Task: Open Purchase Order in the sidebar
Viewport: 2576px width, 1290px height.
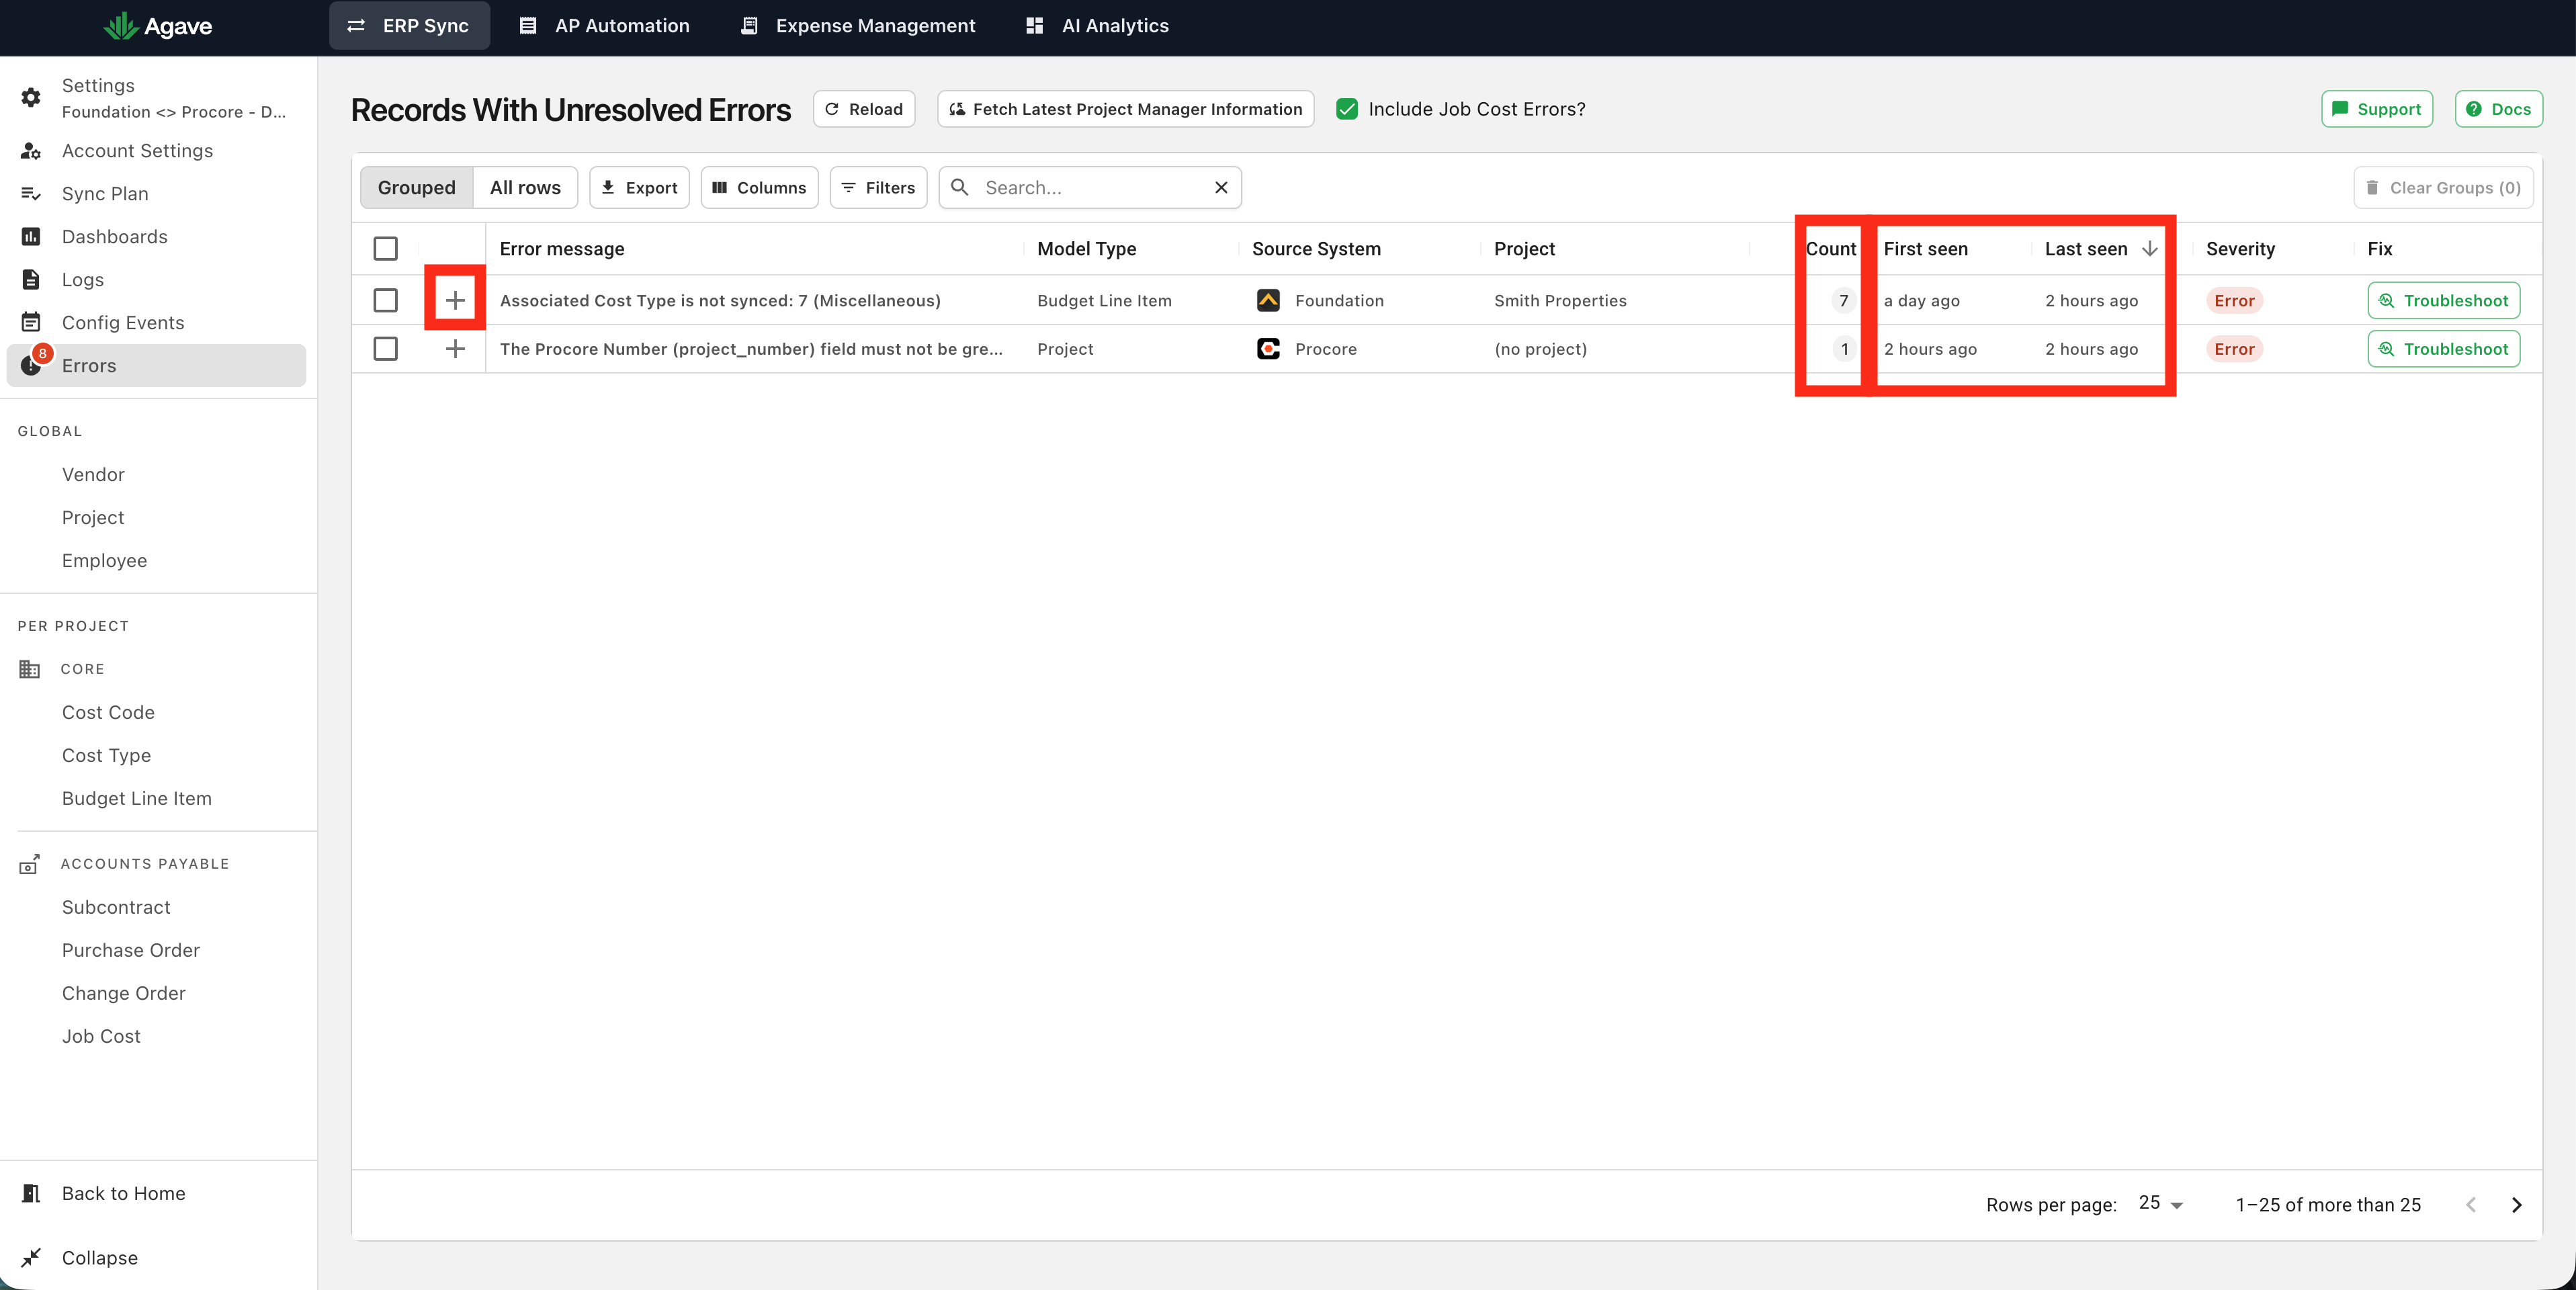Action: [x=131, y=950]
